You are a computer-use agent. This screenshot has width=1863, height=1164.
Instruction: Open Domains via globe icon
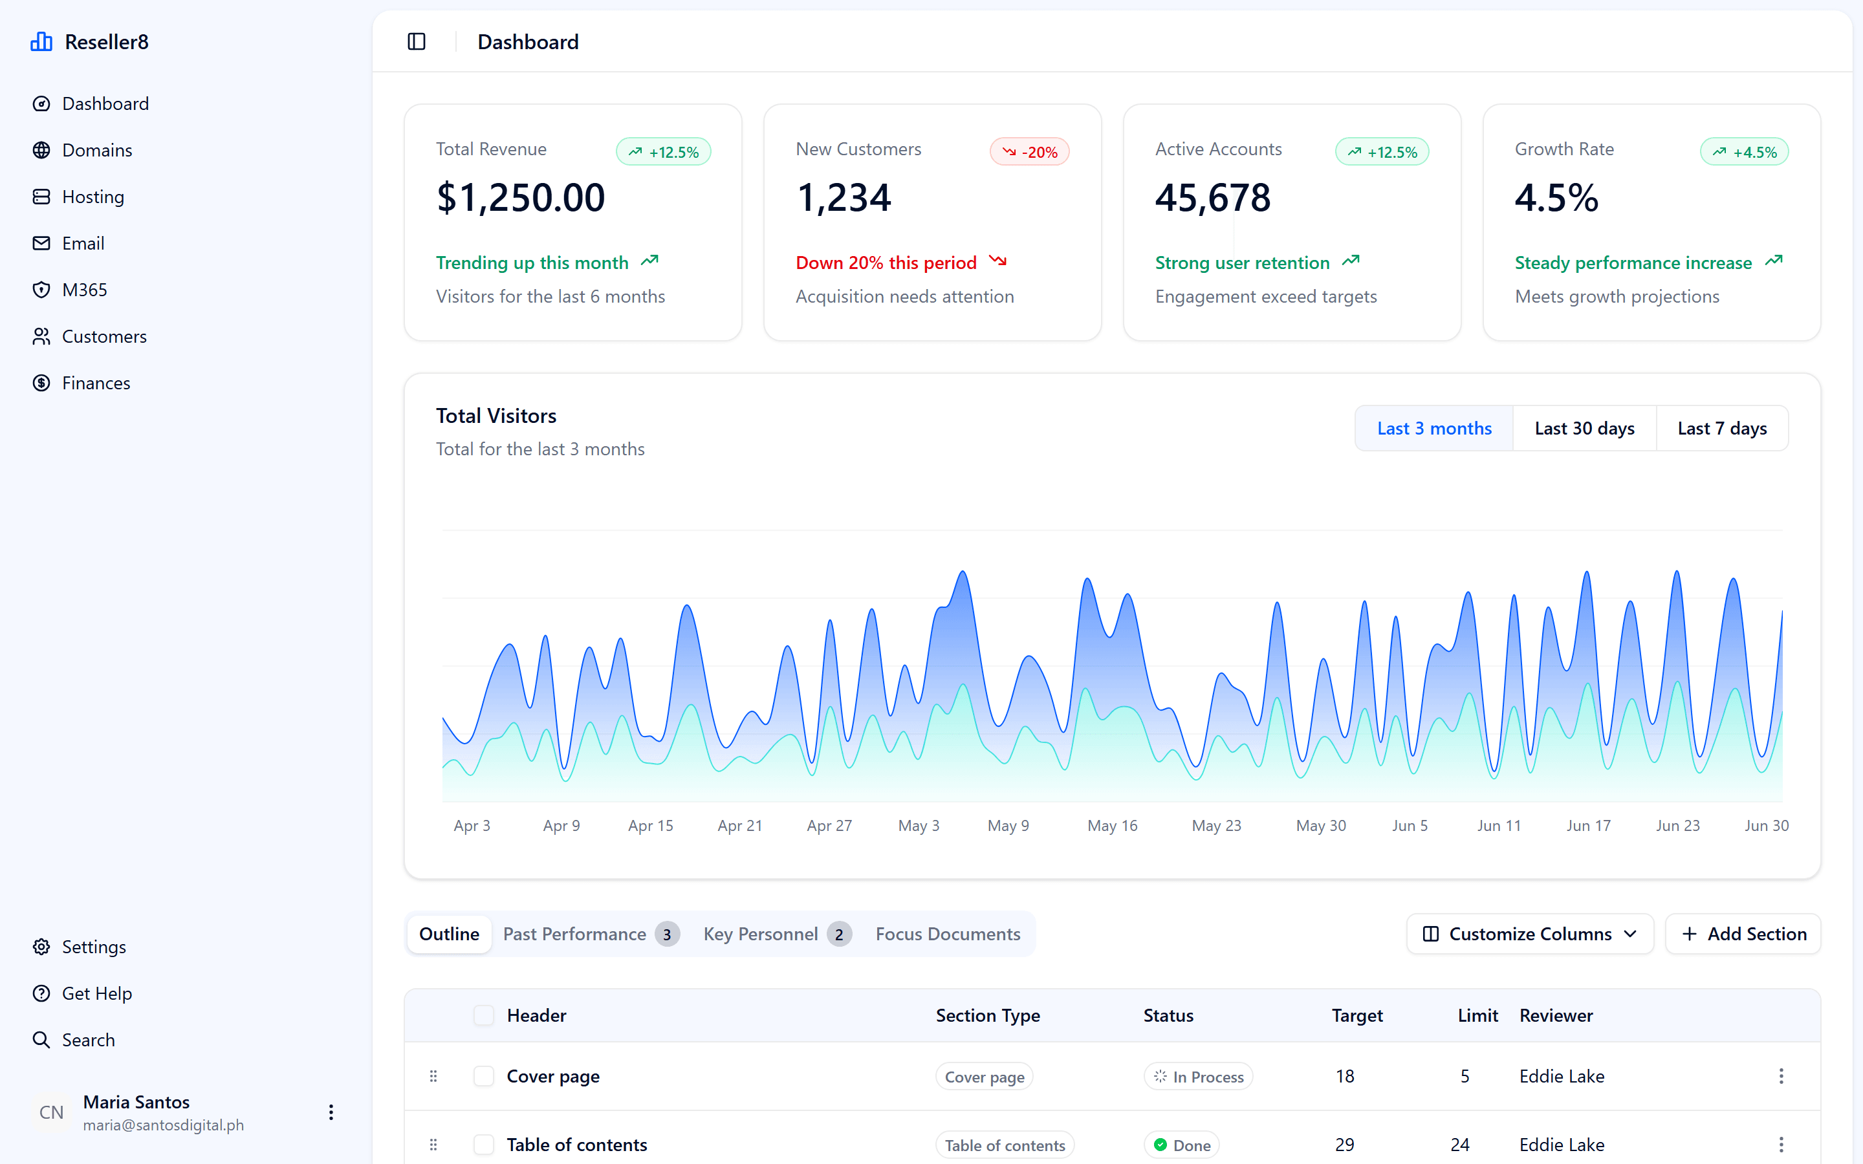coord(41,150)
